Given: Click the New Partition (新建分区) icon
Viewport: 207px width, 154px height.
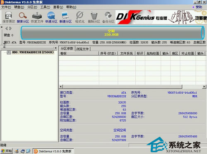Looking at the screenshot, I should [x=65, y=17].
